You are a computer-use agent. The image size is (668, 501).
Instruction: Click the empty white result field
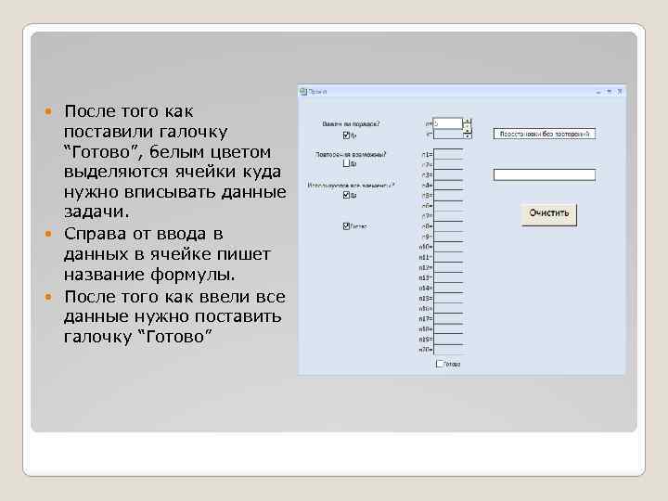[x=545, y=174]
